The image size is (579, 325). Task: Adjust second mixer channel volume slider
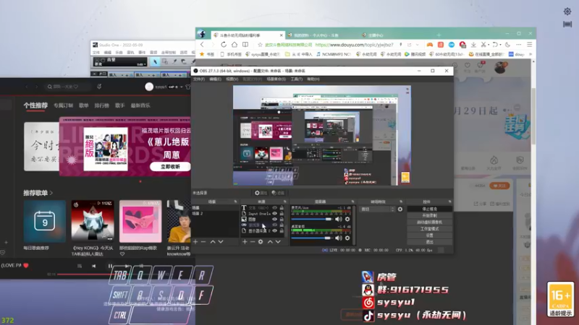click(x=312, y=238)
